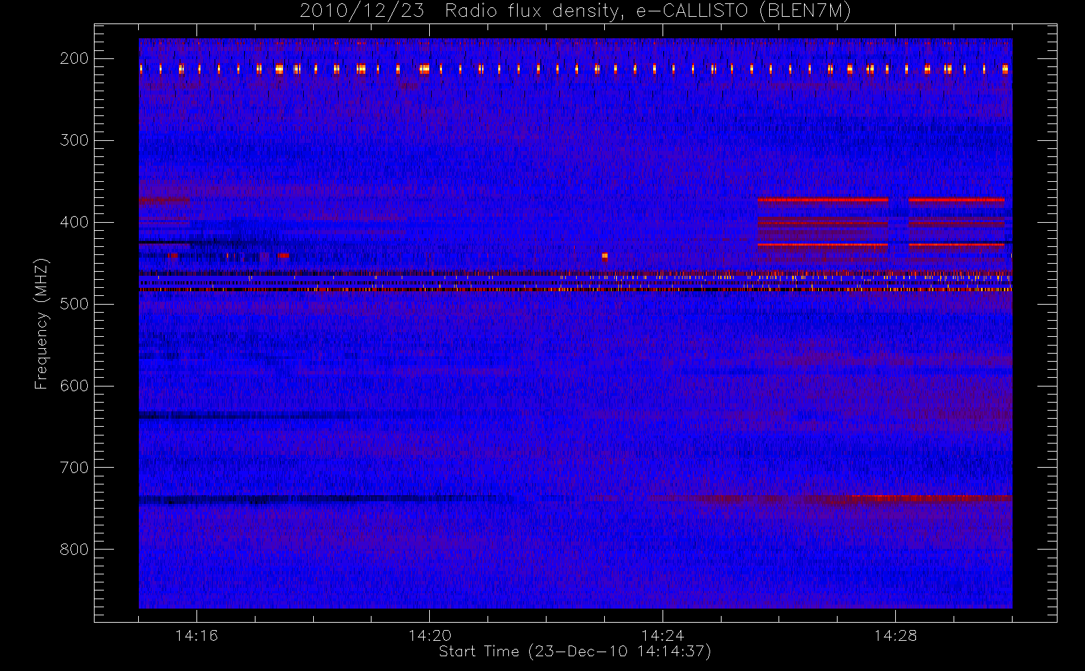
Task: Click the 600 frequency tick label
Action: click(x=74, y=386)
